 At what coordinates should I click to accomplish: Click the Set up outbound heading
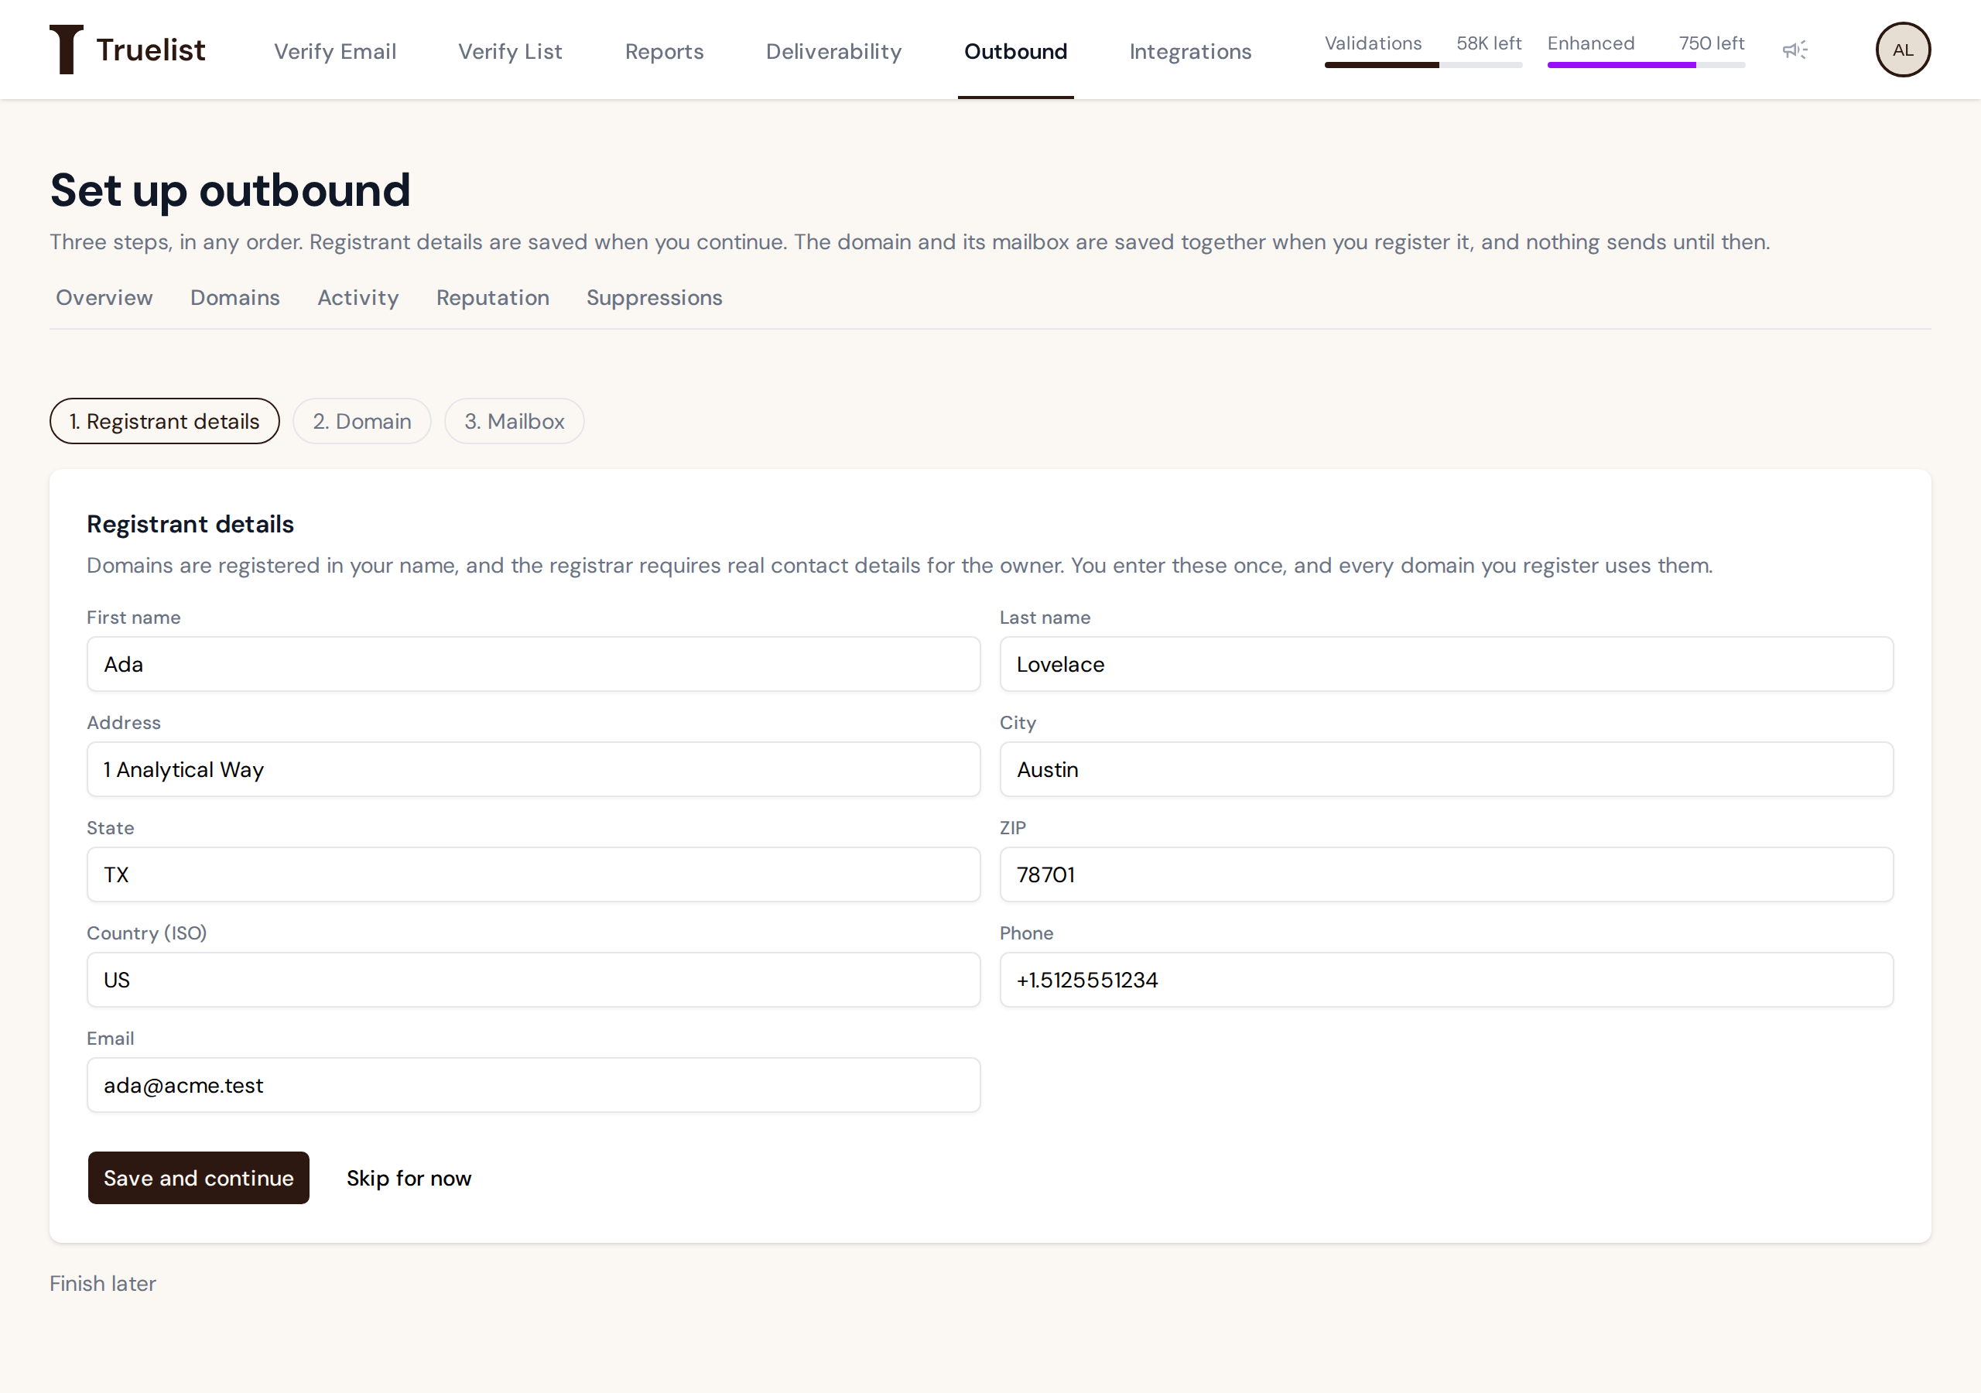[231, 190]
